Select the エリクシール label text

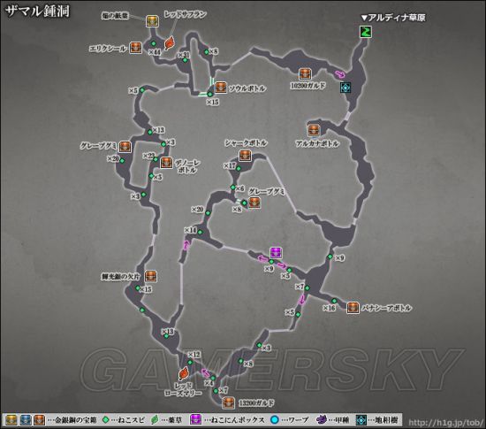tap(108, 49)
